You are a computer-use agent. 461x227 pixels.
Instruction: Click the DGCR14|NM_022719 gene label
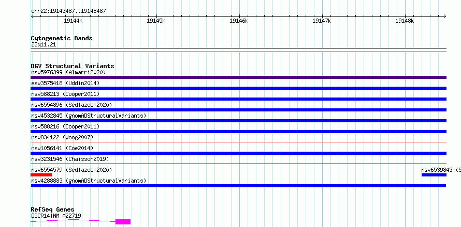(56, 216)
